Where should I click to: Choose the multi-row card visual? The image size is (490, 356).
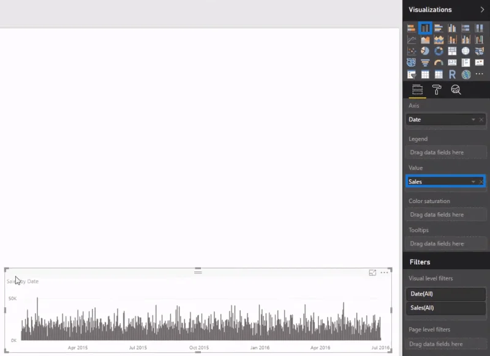pyautogui.click(x=466, y=62)
